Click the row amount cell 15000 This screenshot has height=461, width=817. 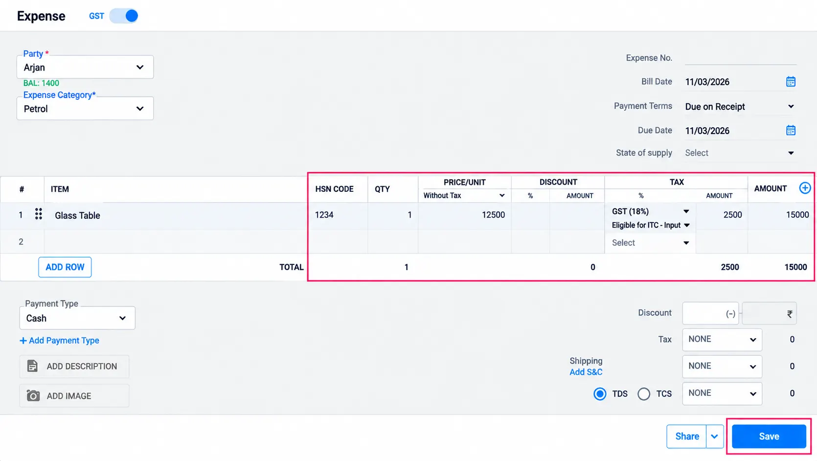click(x=781, y=215)
